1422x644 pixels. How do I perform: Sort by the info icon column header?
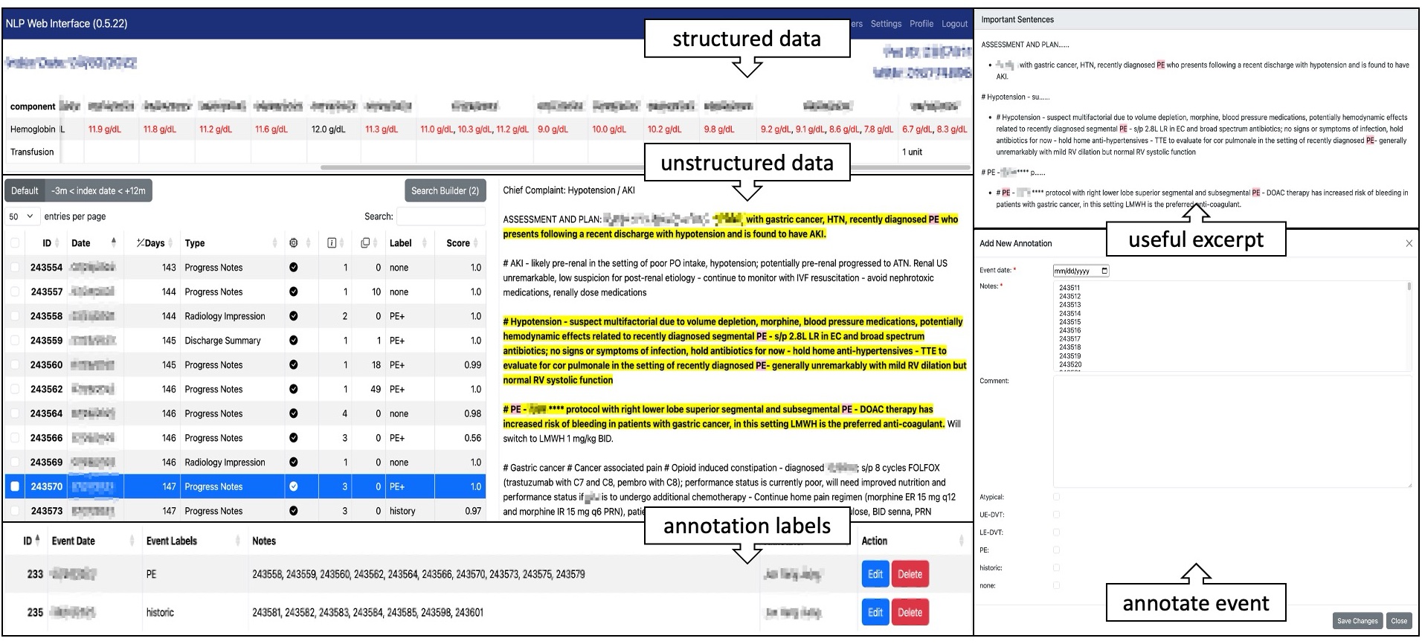click(x=332, y=243)
